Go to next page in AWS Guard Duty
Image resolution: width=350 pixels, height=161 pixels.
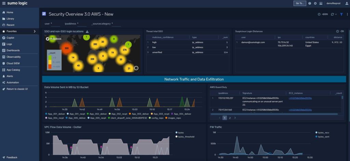(x=235, y=118)
